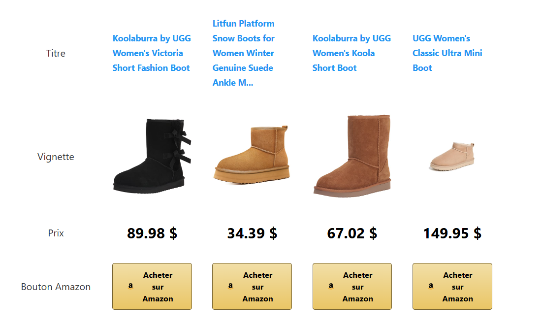Click Acheter sur Amazon for the Koola Short

(x=352, y=287)
